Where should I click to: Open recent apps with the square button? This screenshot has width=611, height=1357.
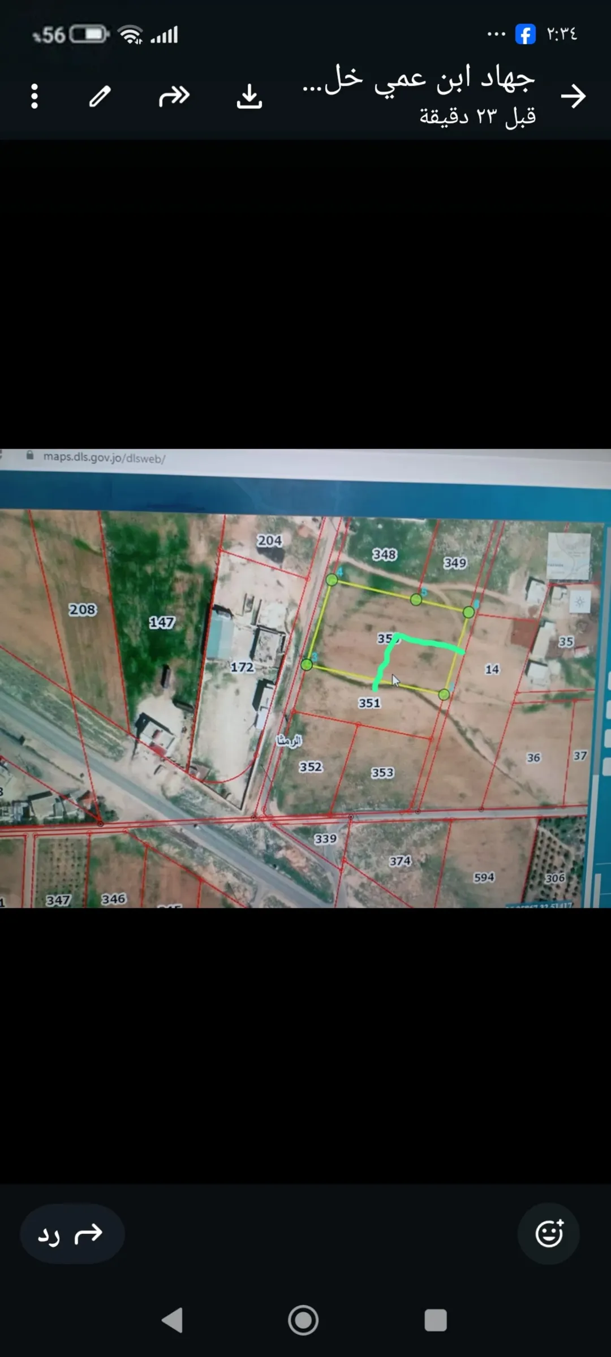tap(436, 1320)
